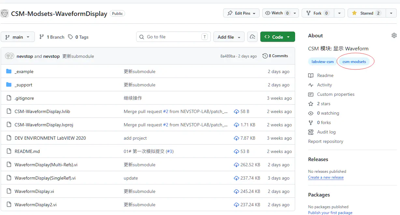
Task: Click the book icon next to Readme
Action: [311, 75]
